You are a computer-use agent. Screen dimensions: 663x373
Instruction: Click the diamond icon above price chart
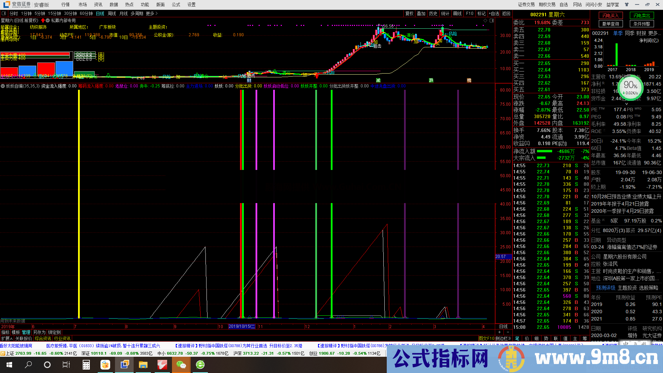485,21
